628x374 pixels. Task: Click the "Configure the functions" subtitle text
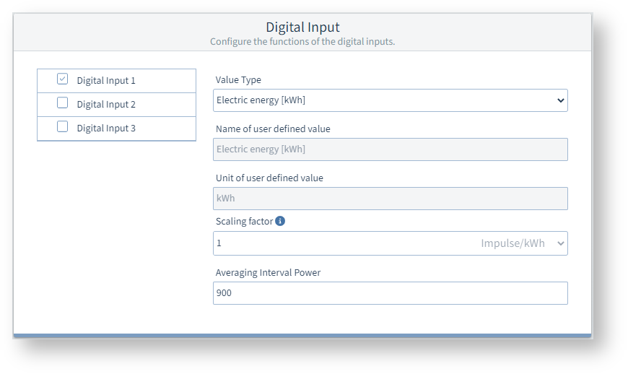pyautogui.click(x=302, y=42)
